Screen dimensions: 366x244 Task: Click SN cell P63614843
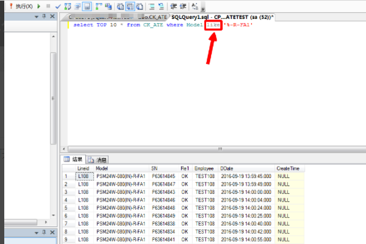coord(164,192)
